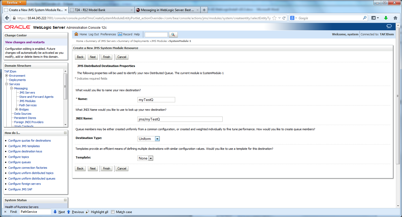Minimize the System Status panel
Viewport: 402px width, 217px height.
[65, 200]
